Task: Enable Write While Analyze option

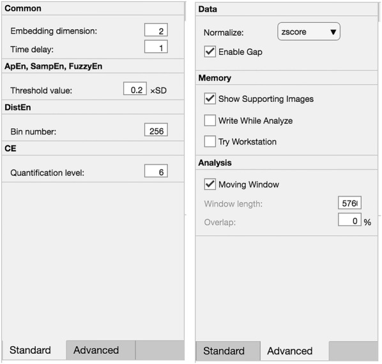Action: pos(210,120)
